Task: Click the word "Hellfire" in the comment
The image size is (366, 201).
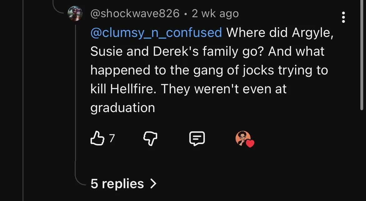Action: 135,89
